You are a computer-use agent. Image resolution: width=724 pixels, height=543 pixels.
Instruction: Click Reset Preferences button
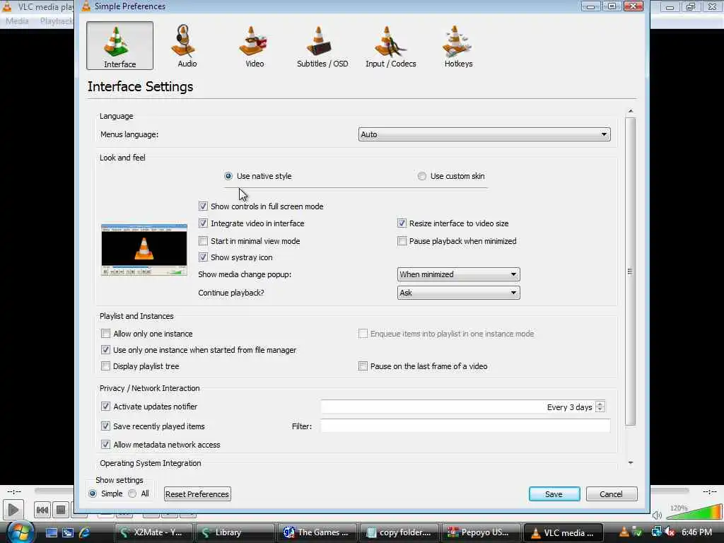[197, 494]
